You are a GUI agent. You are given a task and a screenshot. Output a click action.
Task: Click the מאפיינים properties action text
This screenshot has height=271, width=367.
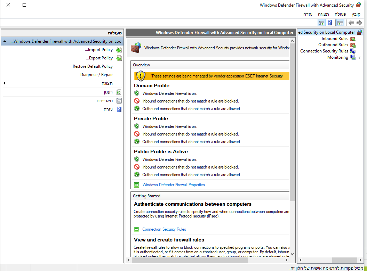point(105,101)
